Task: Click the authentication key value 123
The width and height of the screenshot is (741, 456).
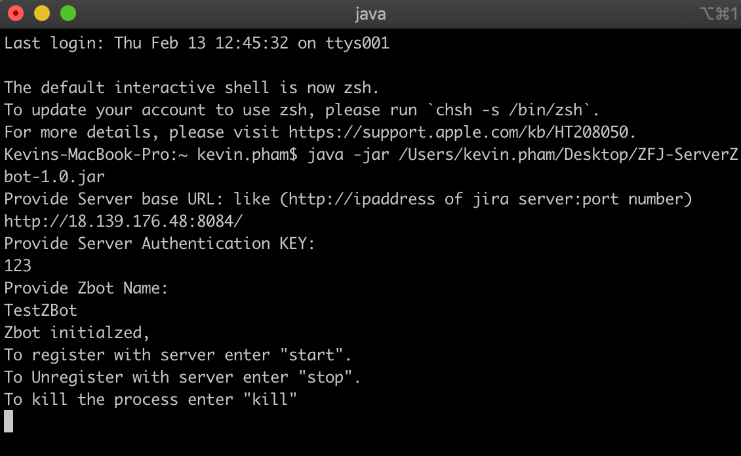Action: coord(18,266)
